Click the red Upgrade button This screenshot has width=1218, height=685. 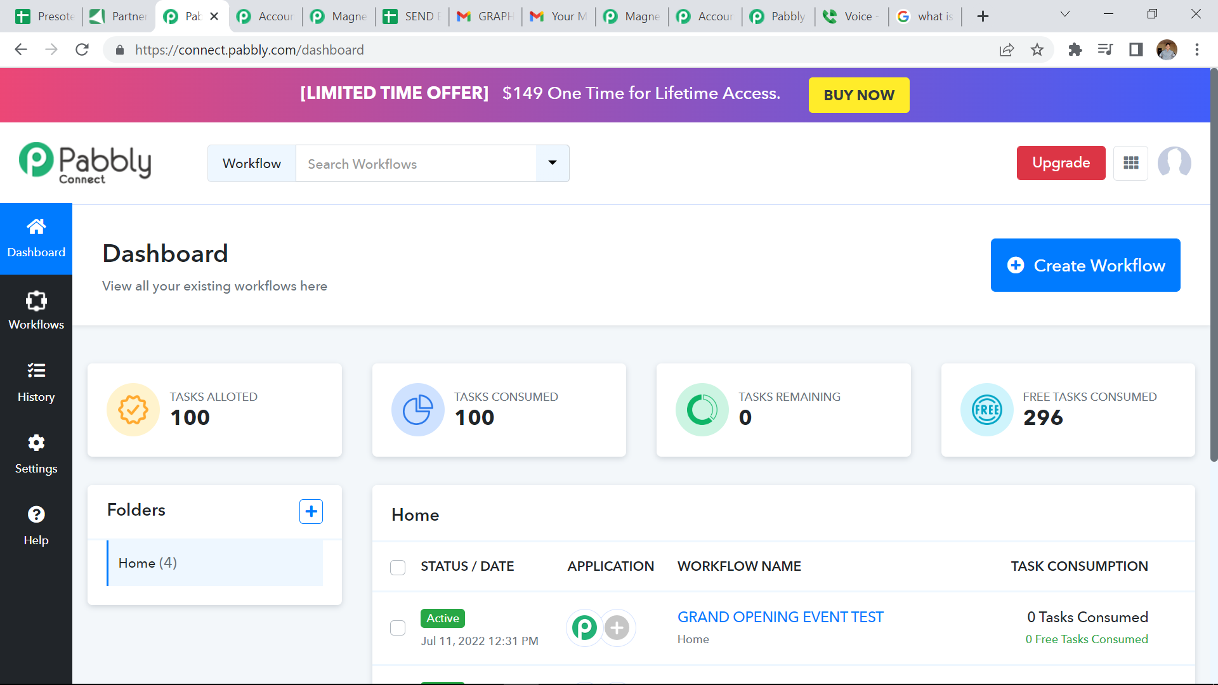(1061, 163)
